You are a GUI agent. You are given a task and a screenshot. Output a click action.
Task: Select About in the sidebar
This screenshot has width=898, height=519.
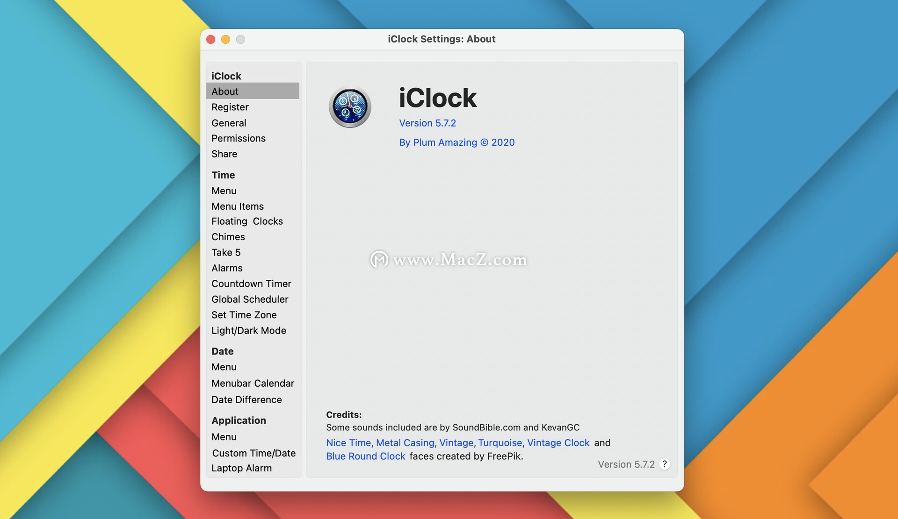point(253,91)
